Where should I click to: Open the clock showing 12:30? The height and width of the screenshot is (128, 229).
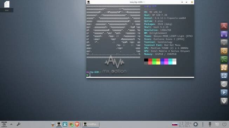click(185, 124)
